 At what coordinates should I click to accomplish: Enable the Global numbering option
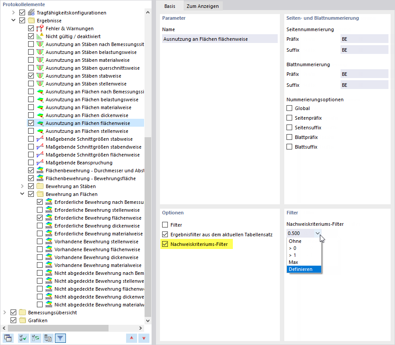click(x=290, y=108)
